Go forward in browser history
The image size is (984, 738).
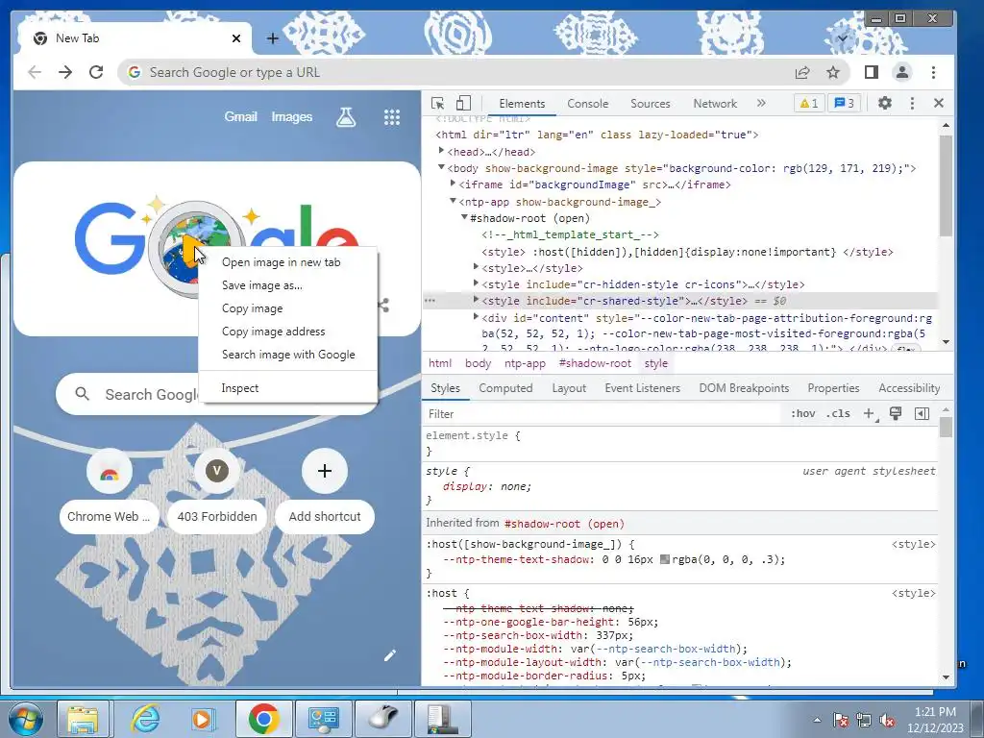click(65, 72)
